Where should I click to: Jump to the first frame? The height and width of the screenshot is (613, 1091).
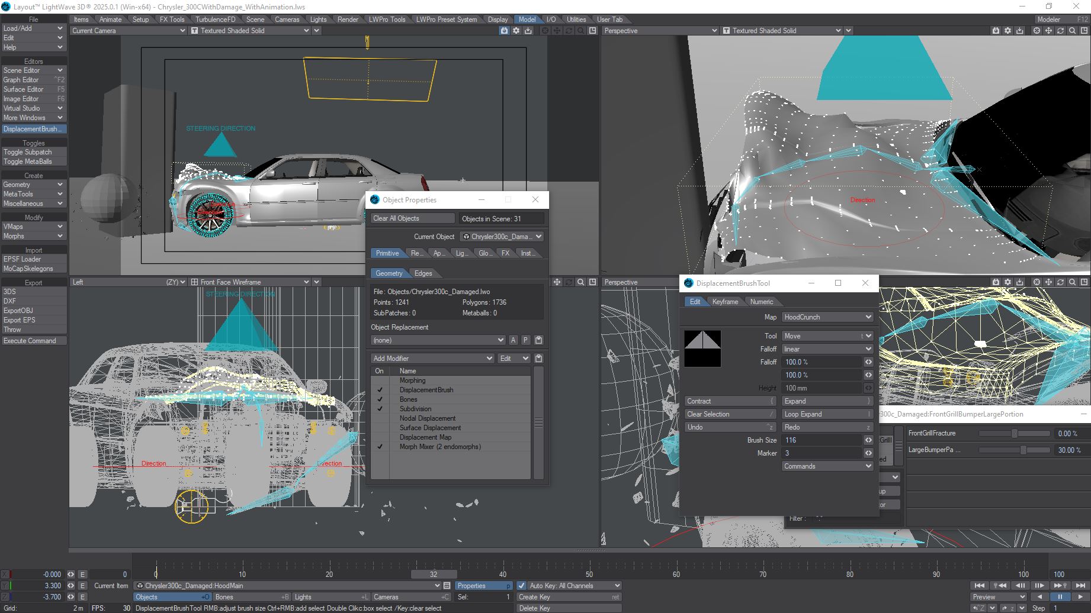coord(979,585)
